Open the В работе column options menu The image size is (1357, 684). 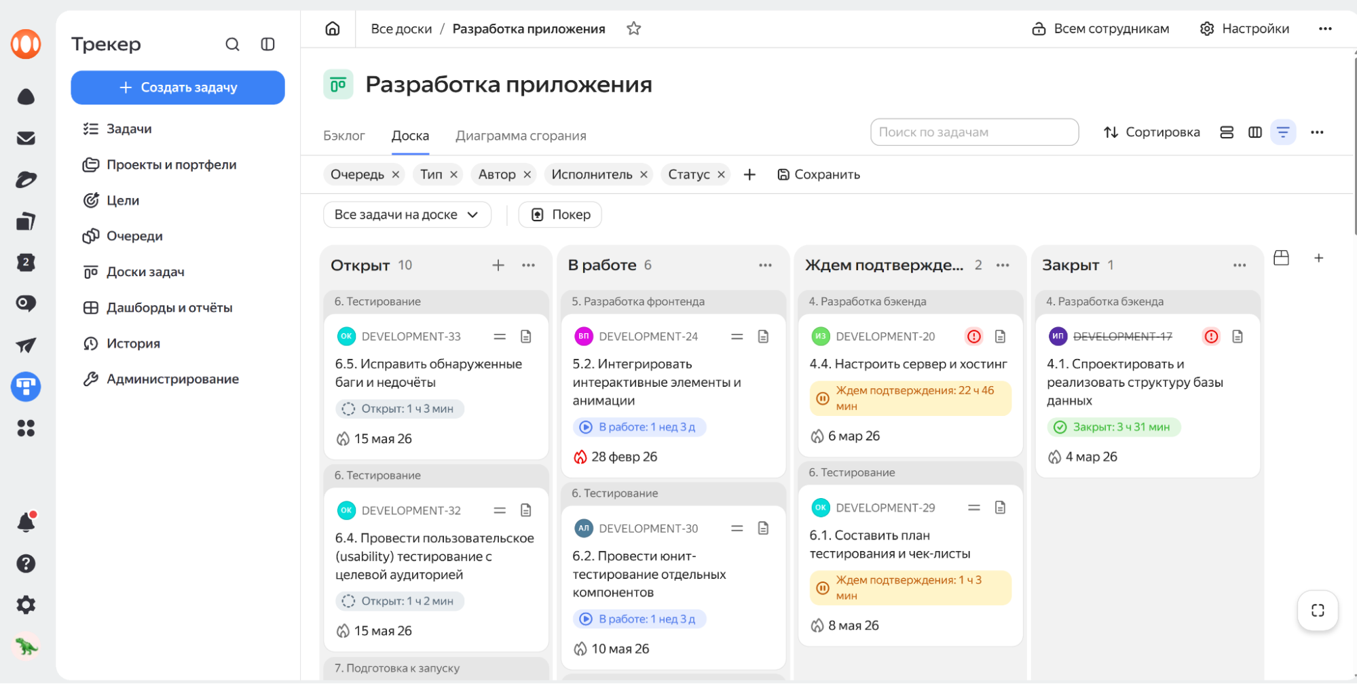(x=765, y=265)
